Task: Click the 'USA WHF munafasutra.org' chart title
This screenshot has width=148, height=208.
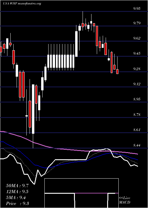Action: (22, 4)
